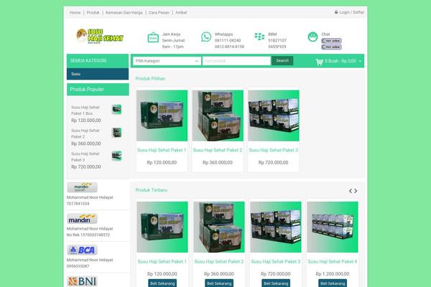This screenshot has height=287, width=431.
Task: Click the BCA bank logo
Action: (82, 250)
